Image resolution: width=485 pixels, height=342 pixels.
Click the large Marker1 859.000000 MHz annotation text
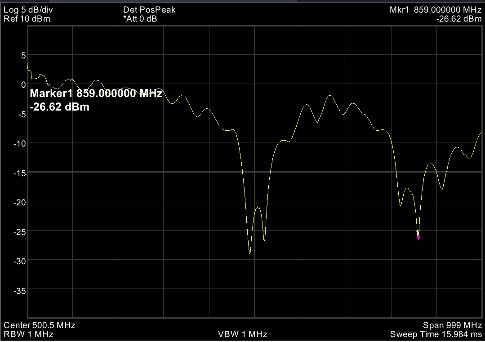tap(96, 94)
